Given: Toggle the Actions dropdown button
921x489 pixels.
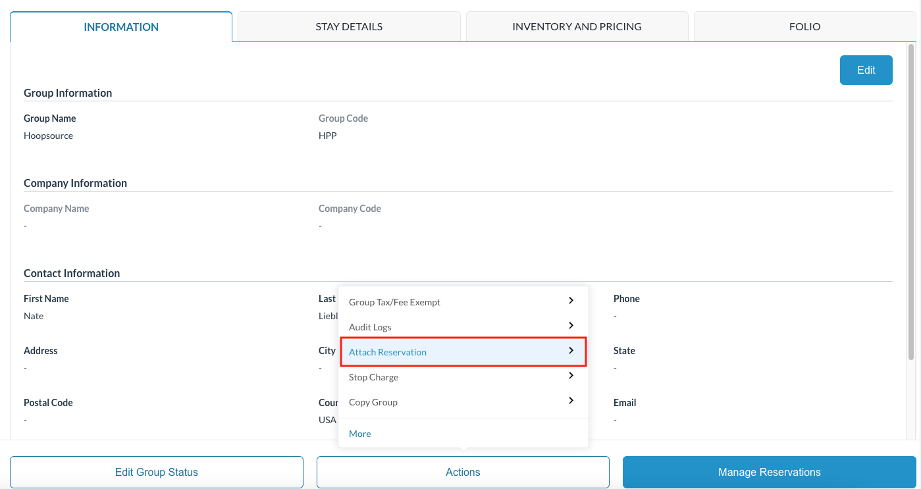Looking at the screenshot, I should coord(463,472).
